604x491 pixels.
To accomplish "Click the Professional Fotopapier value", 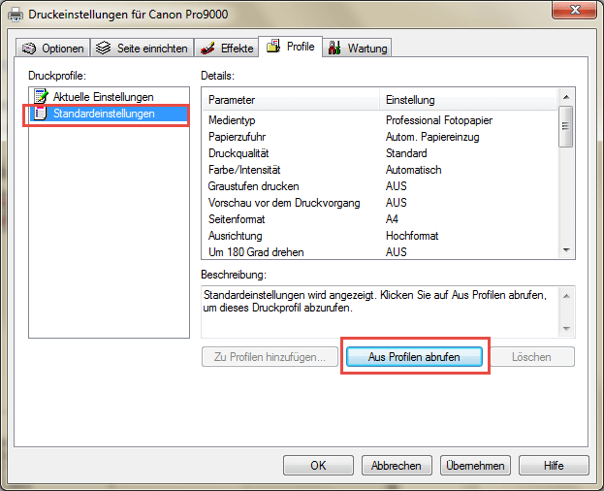I will click(439, 120).
